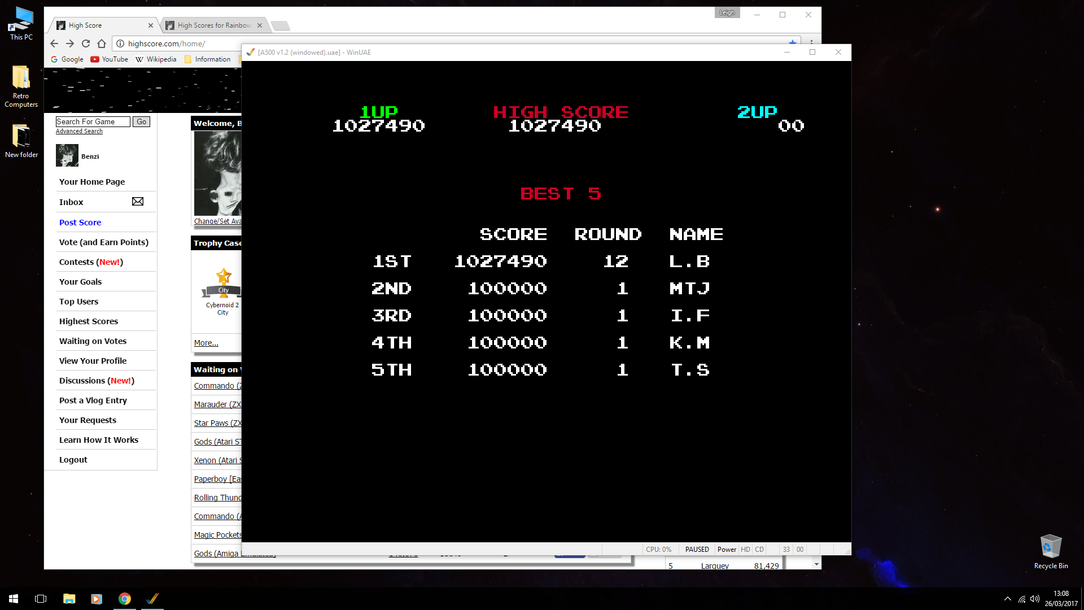This screenshot has width=1084, height=610.
Task: Click the scroll down arrow of page
Action: (816, 564)
